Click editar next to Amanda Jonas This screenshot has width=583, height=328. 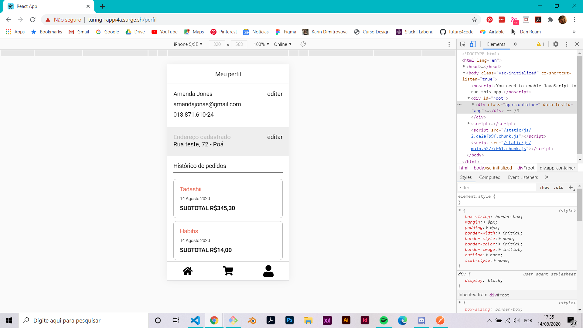[275, 94]
